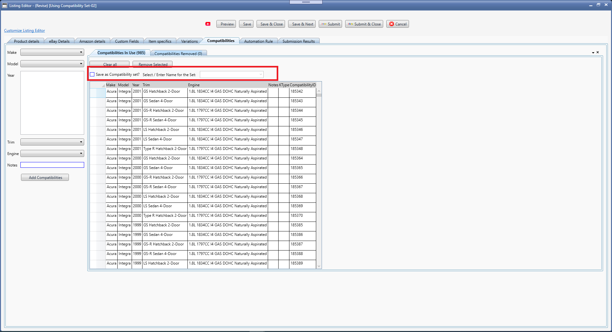The width and height of the screenshot is (612, 332).
Task: Click Trim cell in row 185366
Action: [x=165, y=179]
